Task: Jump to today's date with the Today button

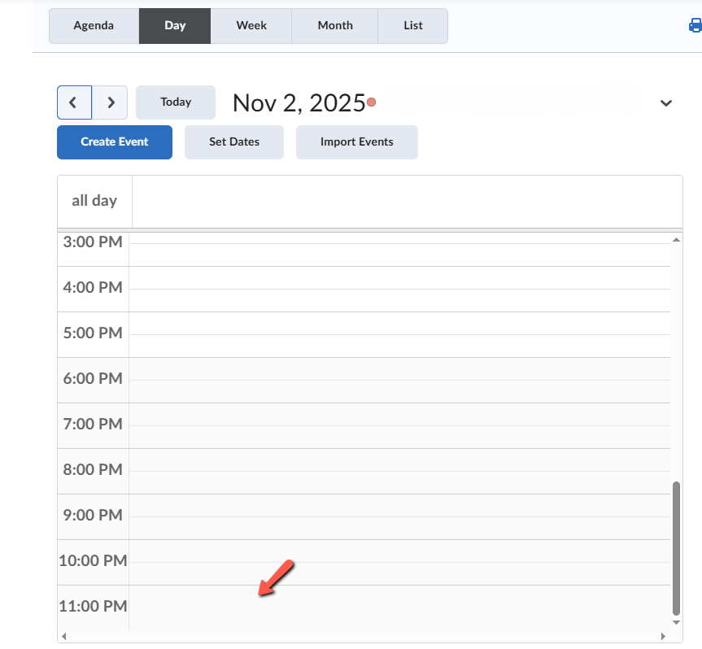Action: [175, 102]
